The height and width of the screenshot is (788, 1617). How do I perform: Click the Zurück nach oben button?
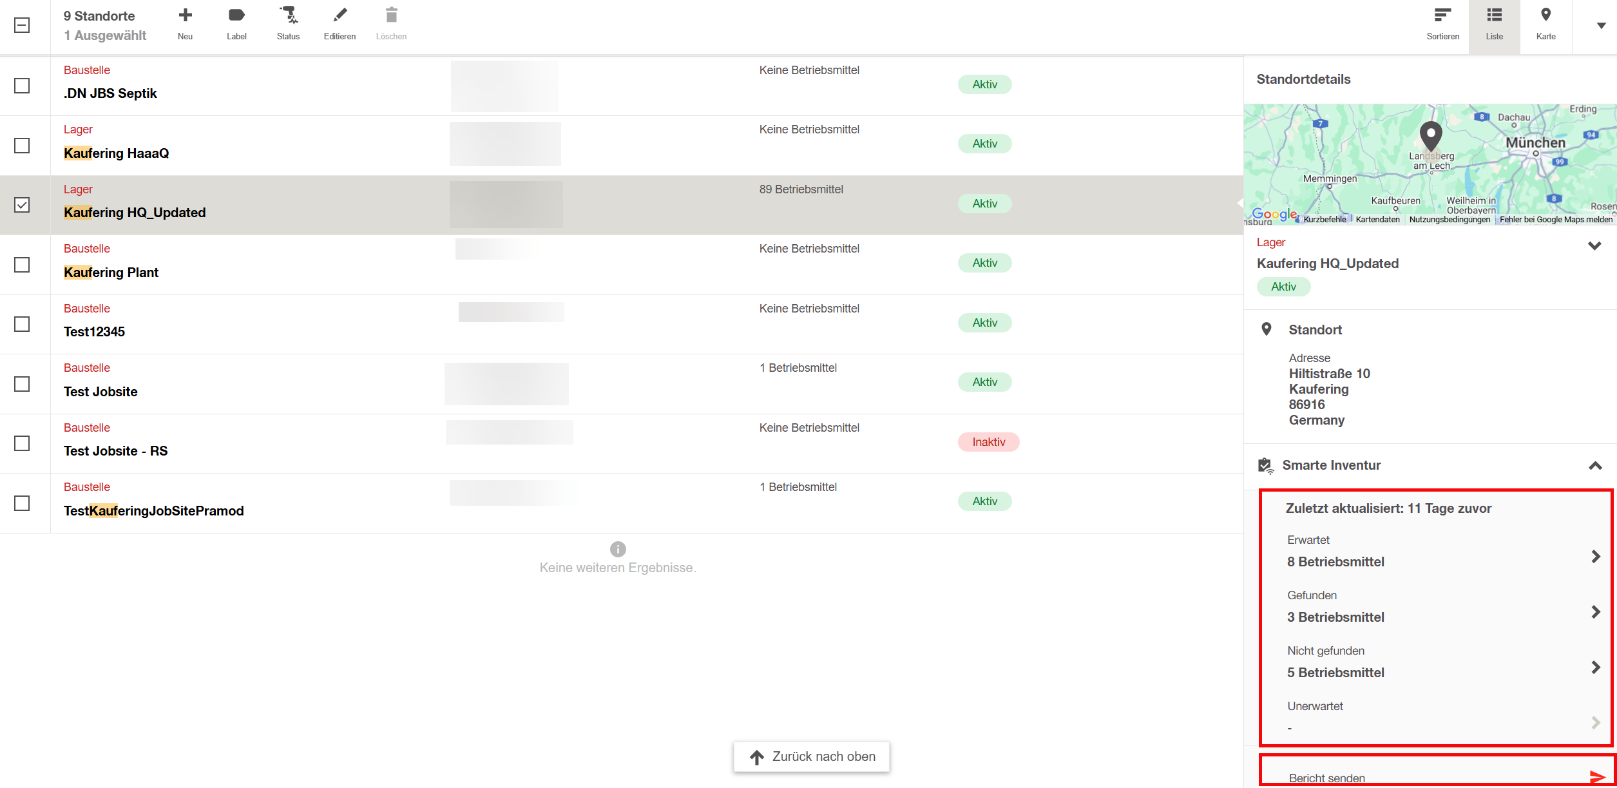811,756
